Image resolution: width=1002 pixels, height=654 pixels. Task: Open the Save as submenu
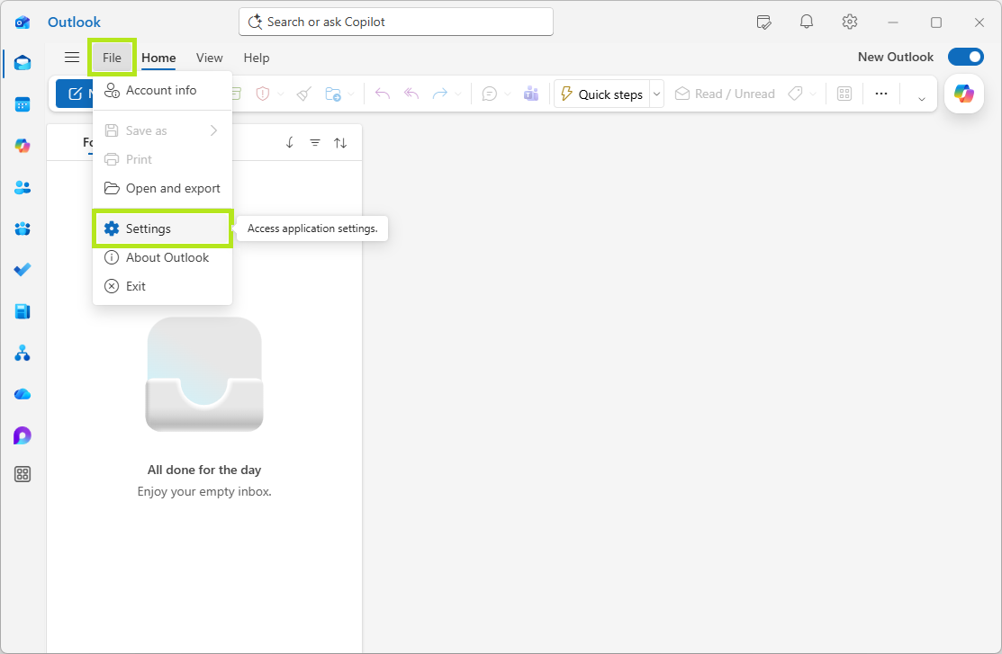pos(162,130)
